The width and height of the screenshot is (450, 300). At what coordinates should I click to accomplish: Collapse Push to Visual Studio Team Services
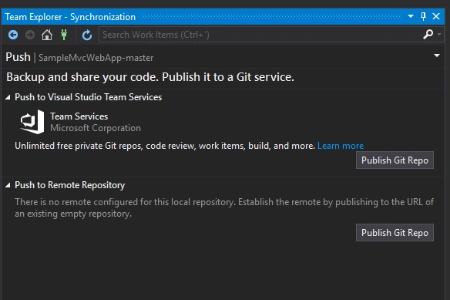pos(8,97)
